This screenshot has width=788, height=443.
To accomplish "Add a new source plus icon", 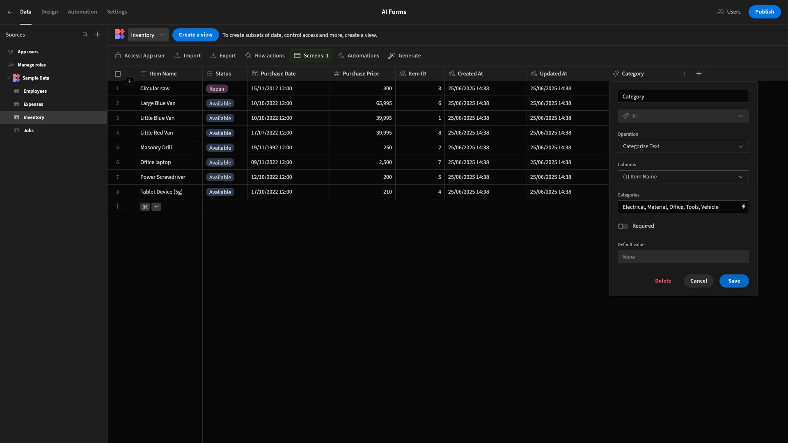I will coord(97,34).
